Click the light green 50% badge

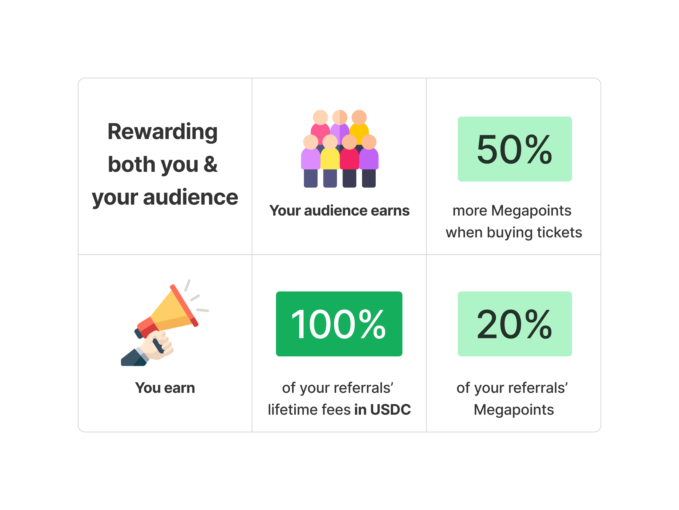515,149
